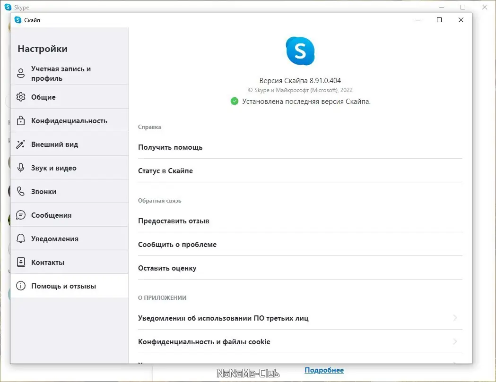Click the Подробнее link below the window

324,370
